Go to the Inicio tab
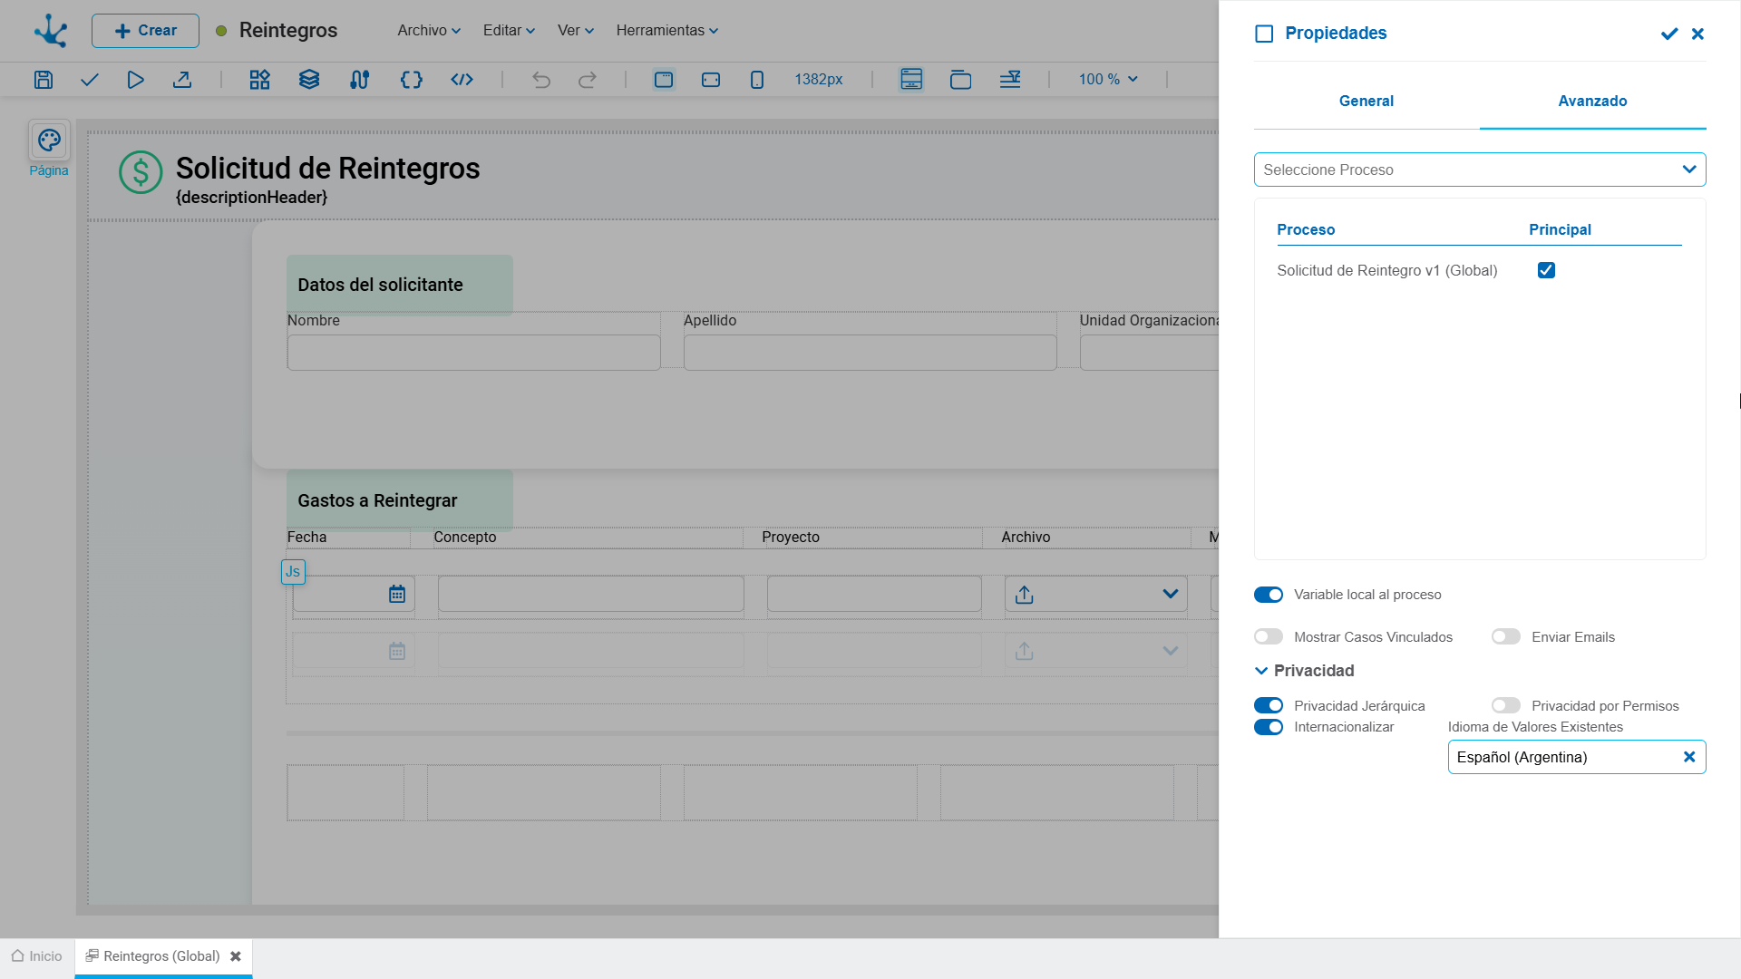This screenshot has width=1741, height=979. (37, 956)
